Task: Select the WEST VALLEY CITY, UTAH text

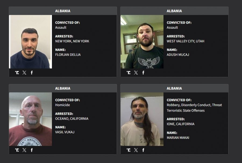Action: point(186,41)
